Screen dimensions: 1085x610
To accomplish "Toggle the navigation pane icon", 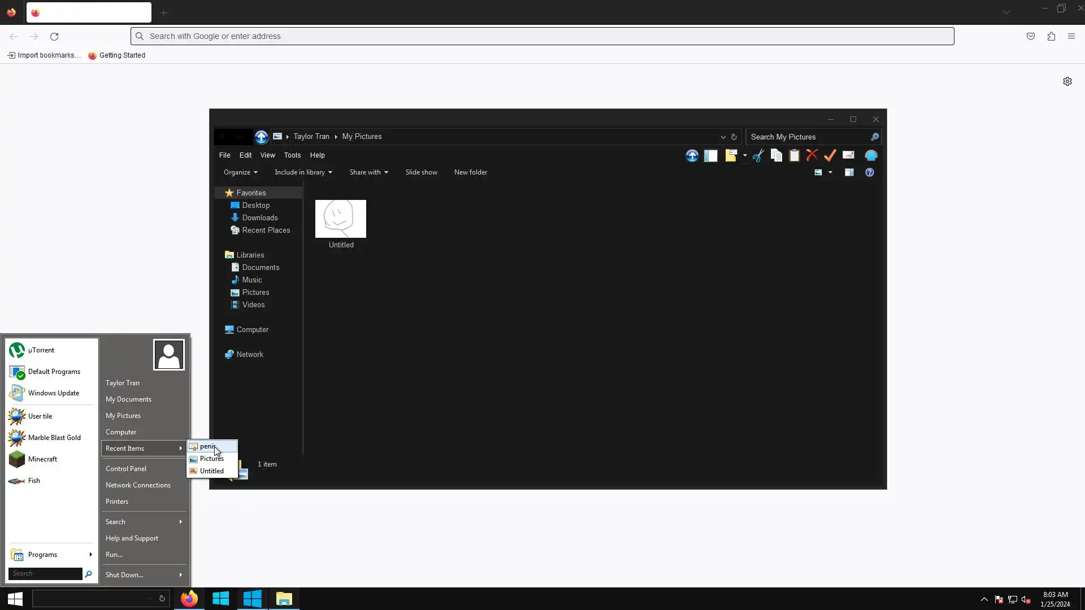I will pos(711,155).
